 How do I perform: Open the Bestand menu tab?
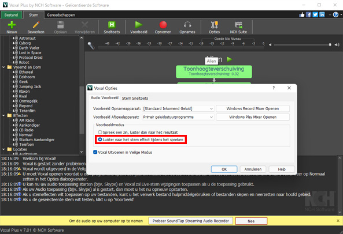tap(11, 15)
